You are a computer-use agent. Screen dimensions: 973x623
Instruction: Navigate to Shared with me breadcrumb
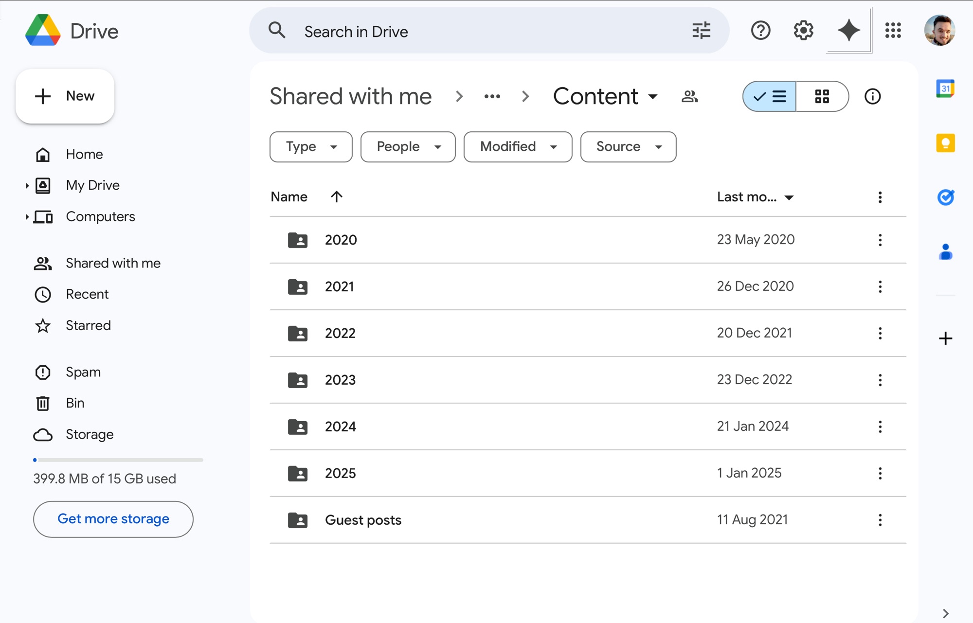click(x=351, y=96)
